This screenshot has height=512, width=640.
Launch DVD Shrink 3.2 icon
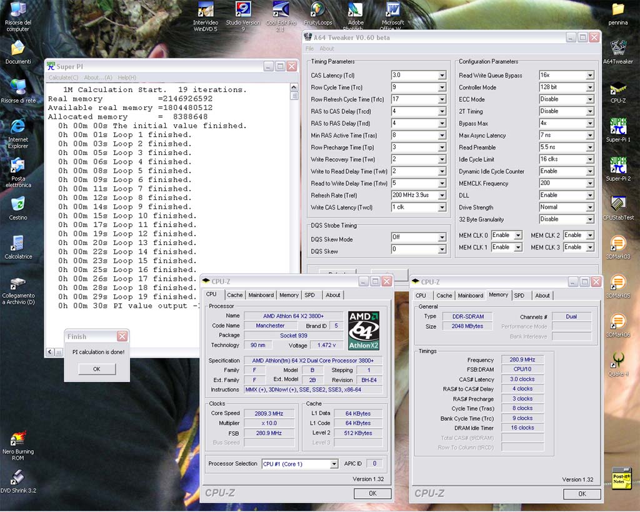coord(18,482)
